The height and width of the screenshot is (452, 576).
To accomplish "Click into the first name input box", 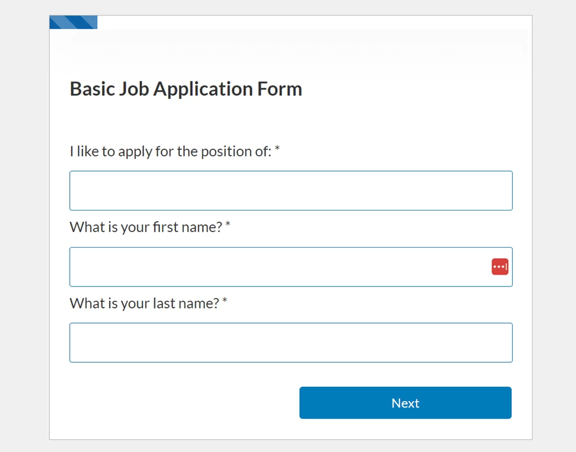I will point(277,267).
